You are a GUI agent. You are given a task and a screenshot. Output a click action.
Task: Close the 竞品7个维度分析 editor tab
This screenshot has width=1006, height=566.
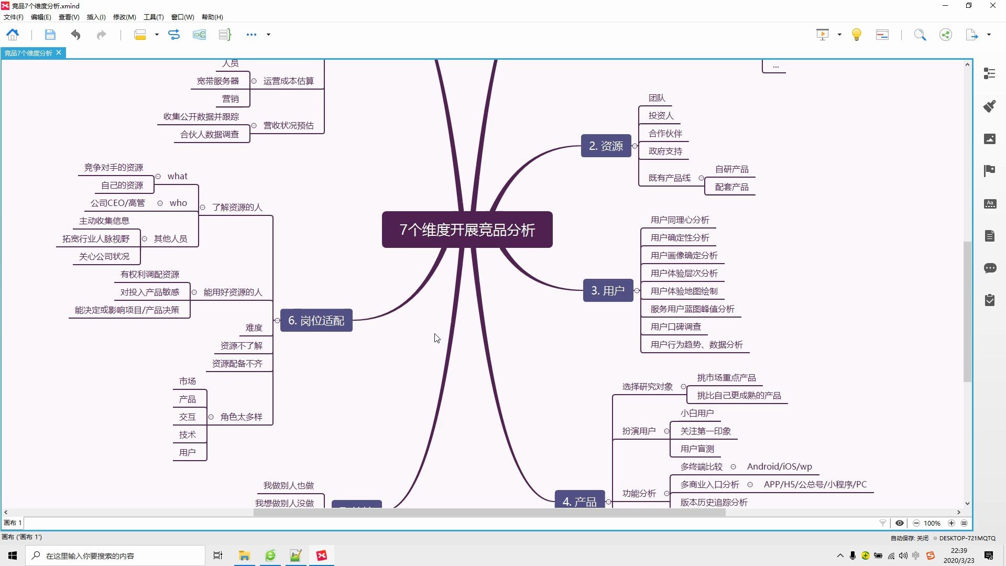59,52
